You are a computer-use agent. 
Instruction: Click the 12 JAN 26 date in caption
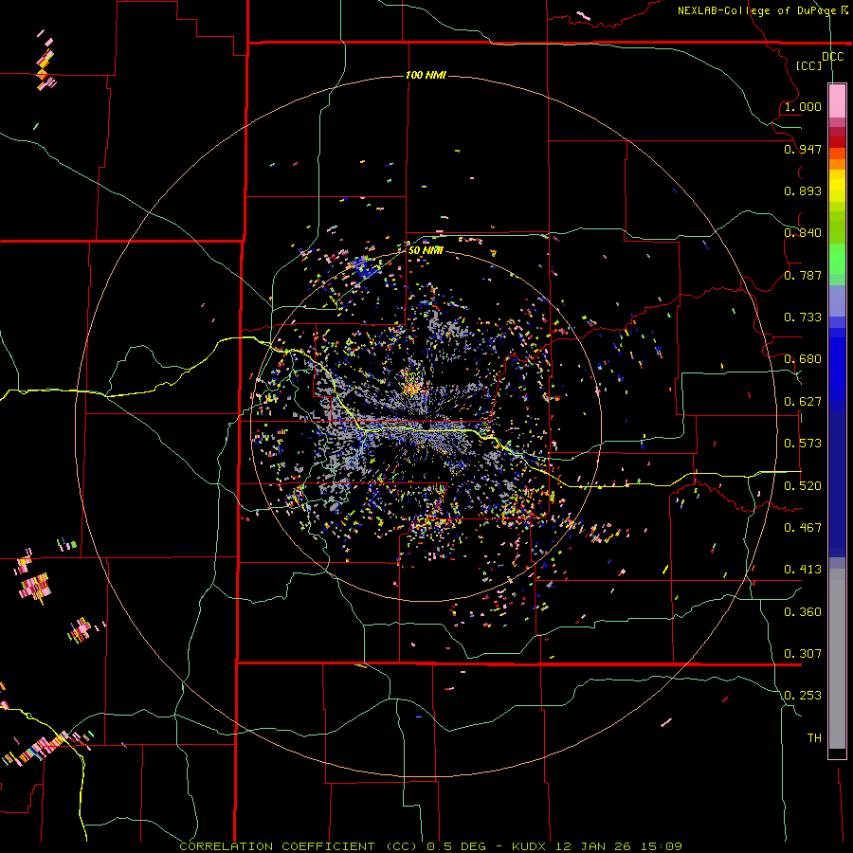point(591,846)
